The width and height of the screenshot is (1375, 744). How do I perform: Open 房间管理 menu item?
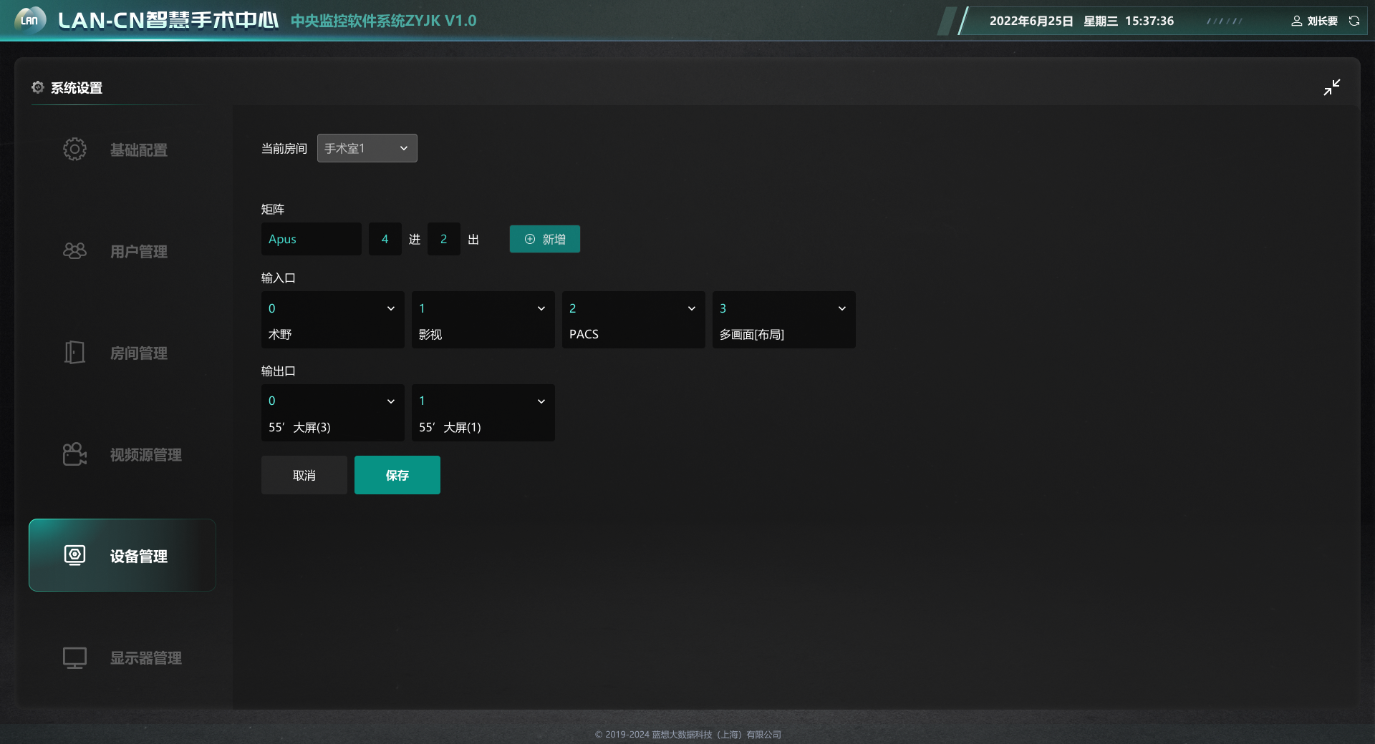point(122,353)
